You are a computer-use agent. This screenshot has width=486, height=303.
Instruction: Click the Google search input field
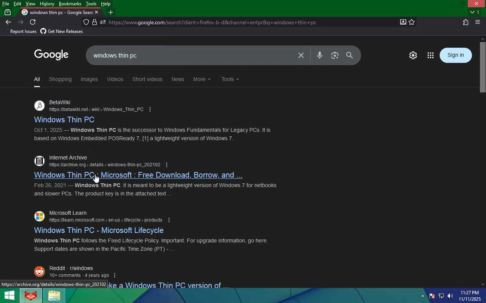tap(194, 55)
